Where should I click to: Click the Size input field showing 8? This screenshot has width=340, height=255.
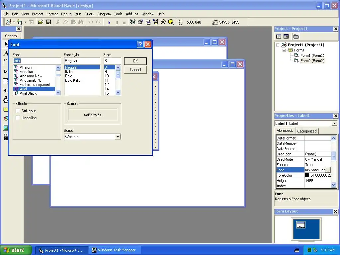(112, 61)
